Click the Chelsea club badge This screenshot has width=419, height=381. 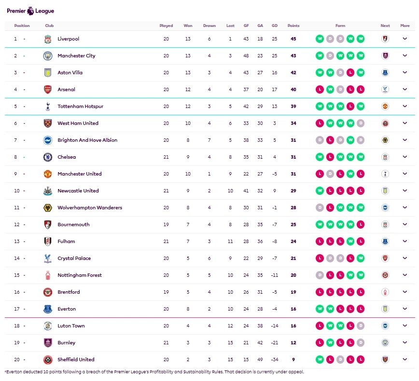tap(47, 157)
